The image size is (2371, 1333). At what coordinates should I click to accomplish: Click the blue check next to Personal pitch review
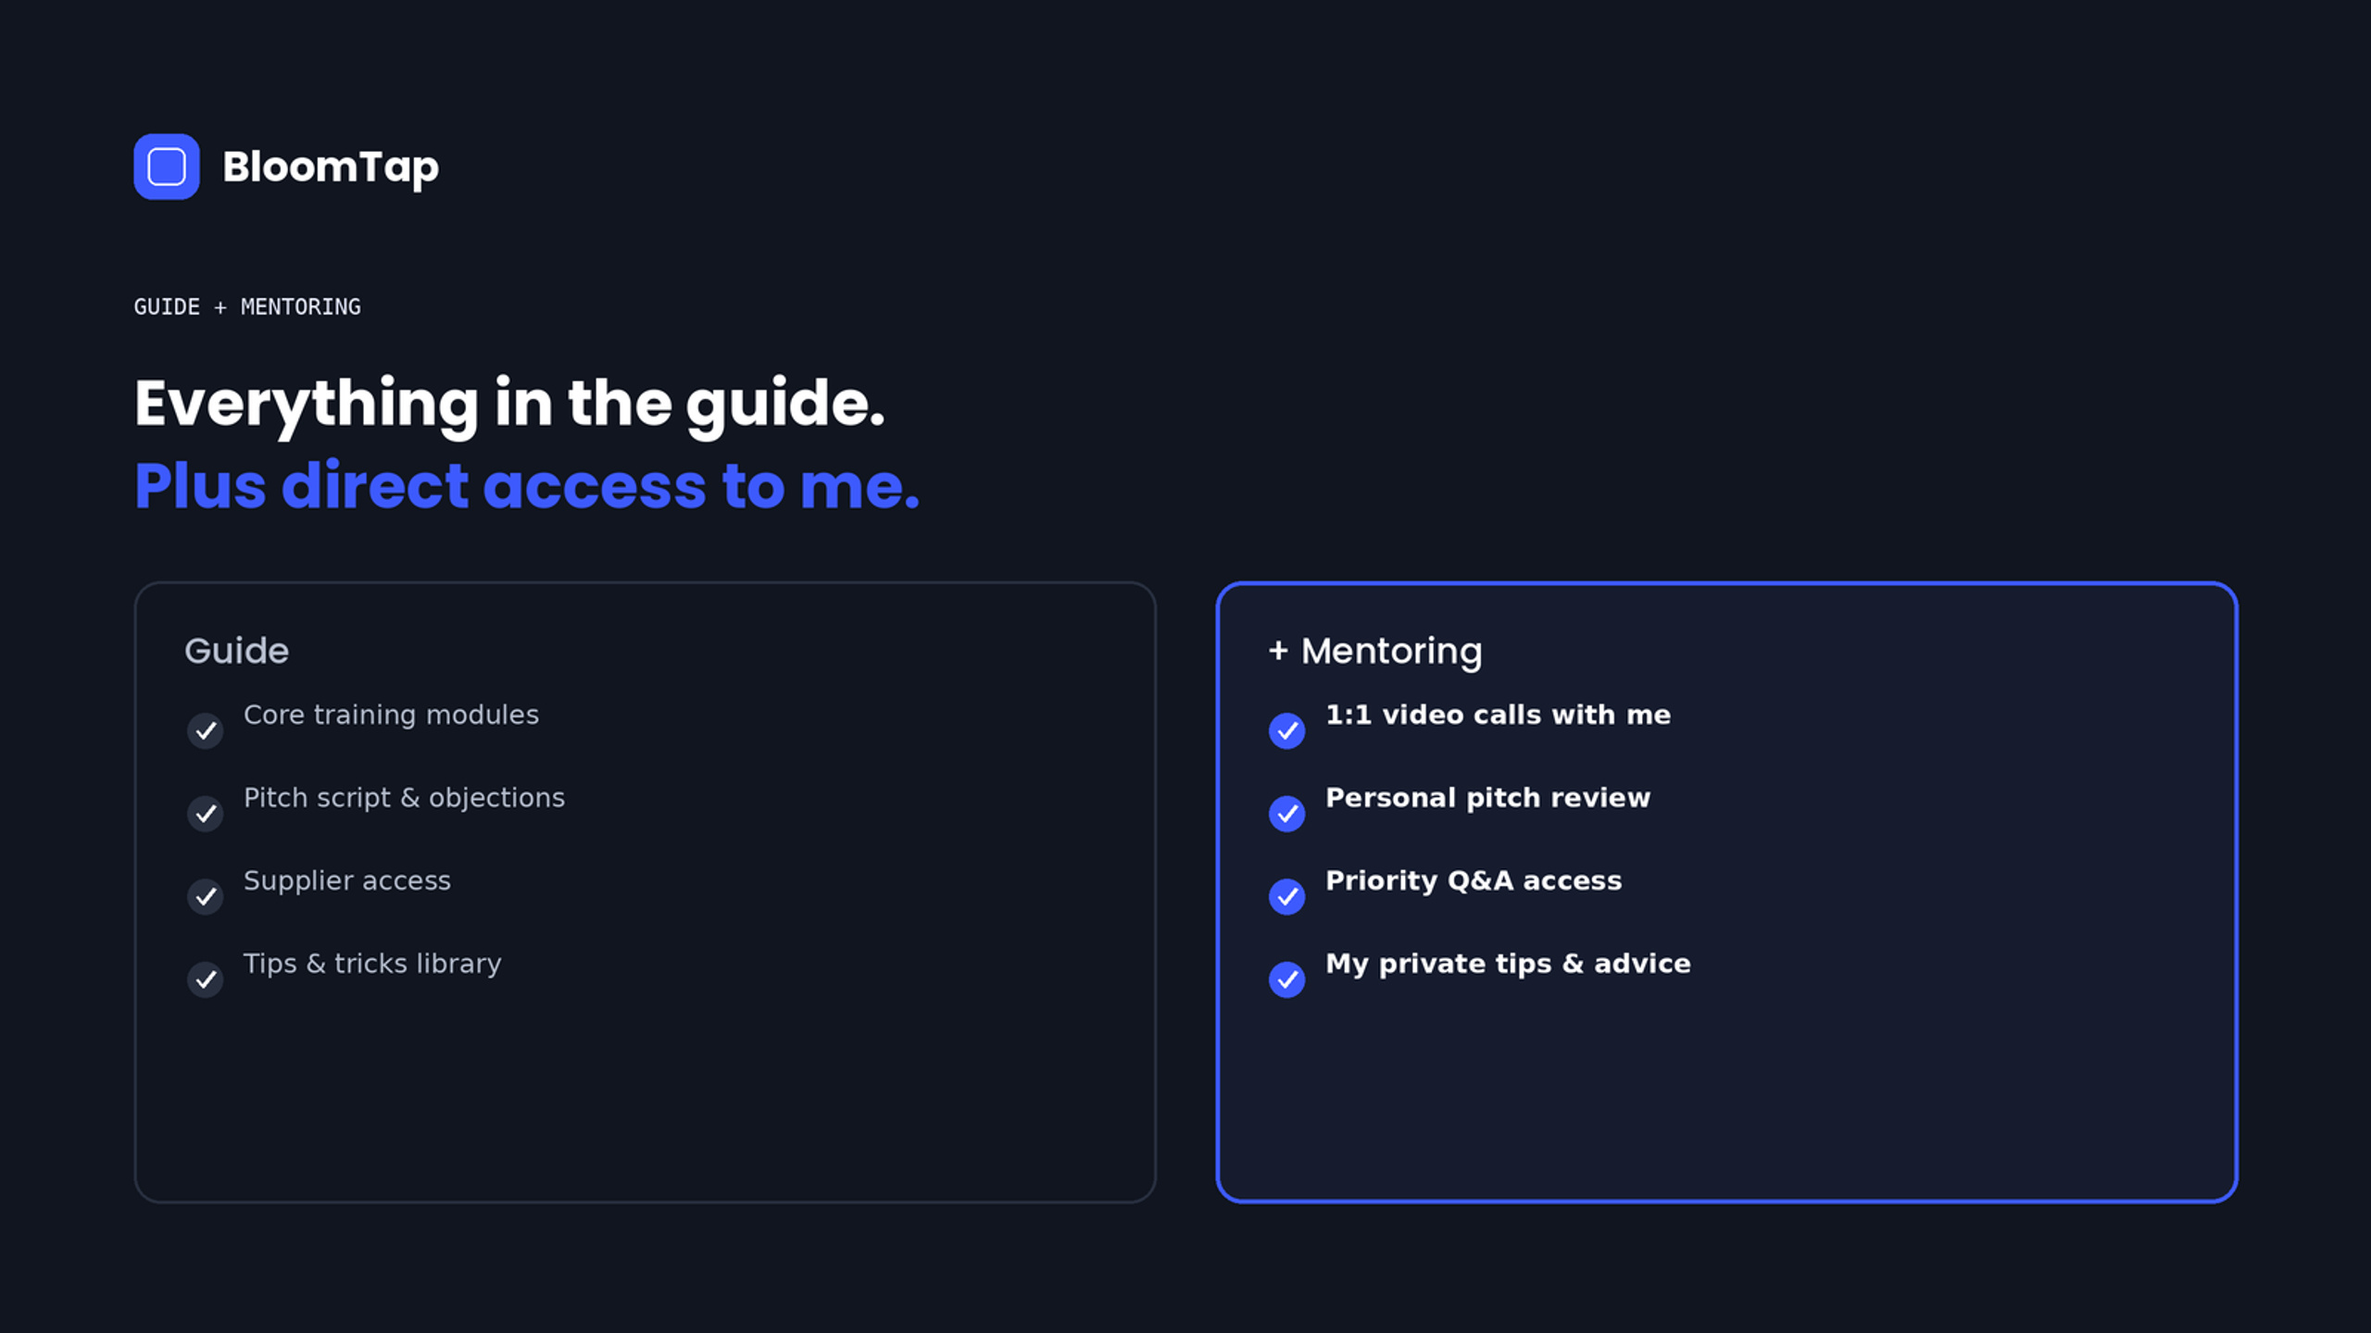coord(1286,814)
